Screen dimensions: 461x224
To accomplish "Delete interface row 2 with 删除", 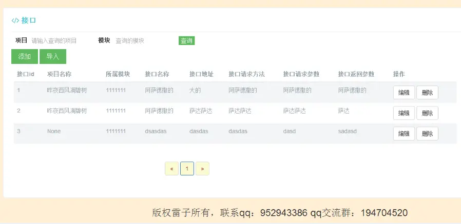I will pyautogui.click(x=427, y=113).
